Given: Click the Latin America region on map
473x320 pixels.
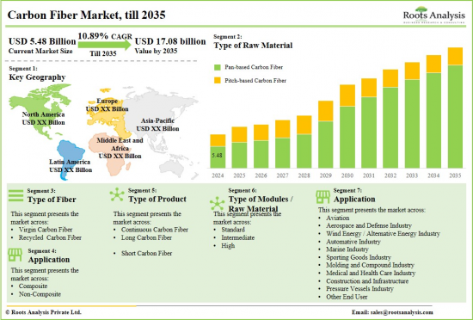Looking at the screenshot, I should 70,160.
